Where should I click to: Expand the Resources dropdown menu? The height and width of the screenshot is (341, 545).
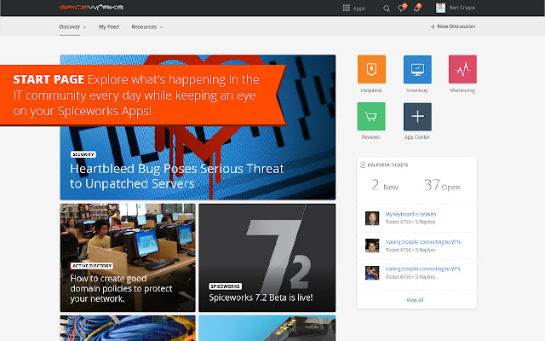pos(147,26)
